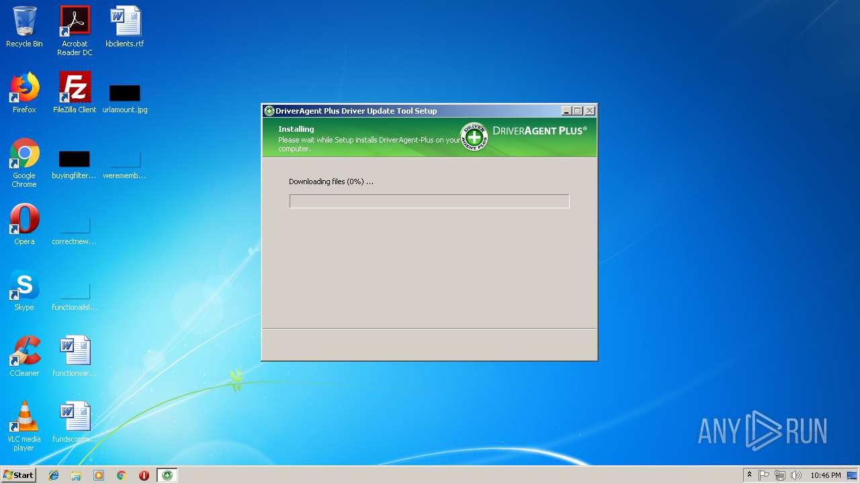Open volume speaker tray icon
The image size is (860, 484).
pos(796,475)
